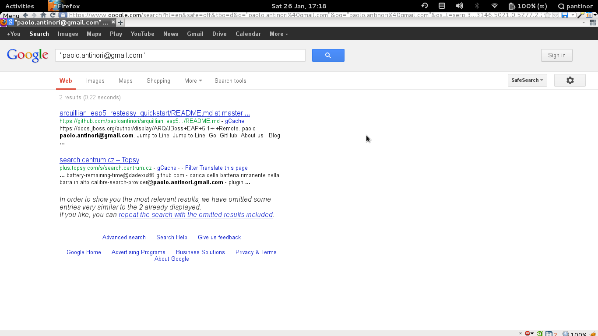The width and height of the screenshot is (598, 336).
Task: Click the Filter link on Topsy result
Action: 191,168
